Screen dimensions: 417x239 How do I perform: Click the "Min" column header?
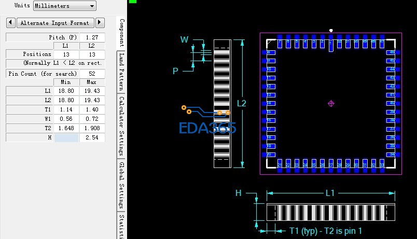coord(66,82)
